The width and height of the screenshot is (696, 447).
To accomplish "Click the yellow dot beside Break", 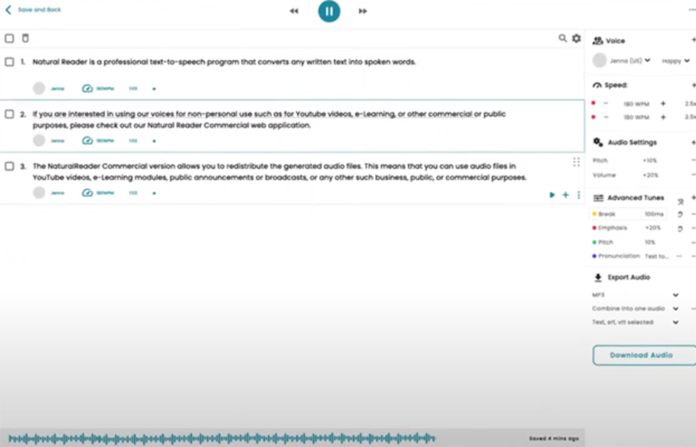I will pyautogui.click(x=594, y=214).
